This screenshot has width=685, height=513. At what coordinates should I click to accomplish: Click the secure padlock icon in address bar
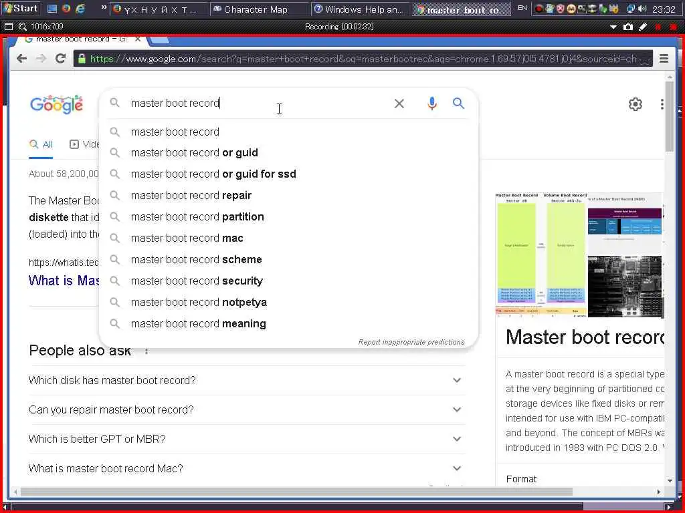pos(82,59)
